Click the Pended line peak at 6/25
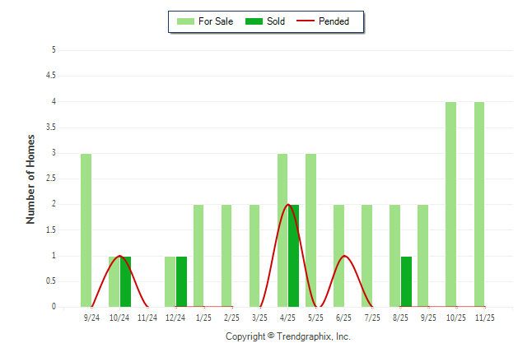The width and height of the screenshot is (532, 357). (x=345, y=256)
